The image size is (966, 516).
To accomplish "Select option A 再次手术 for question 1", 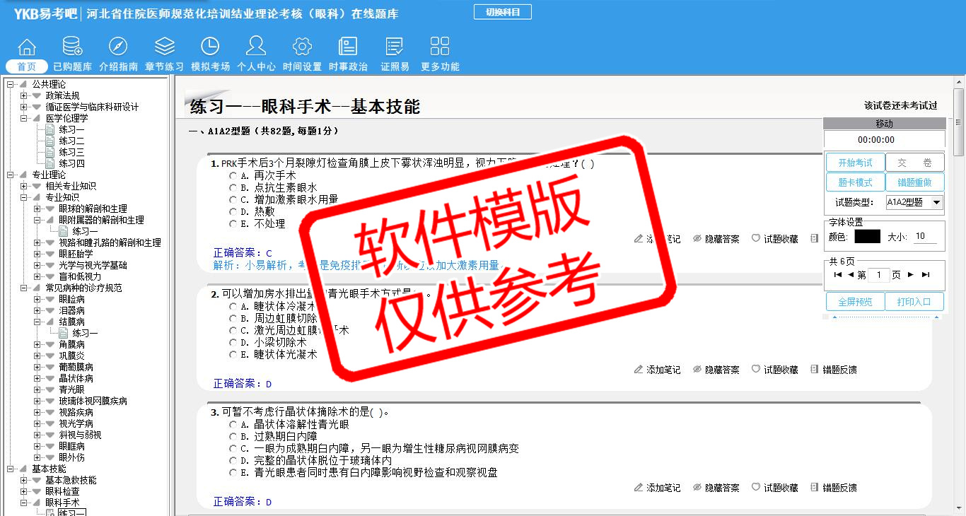I will [233, 175].
